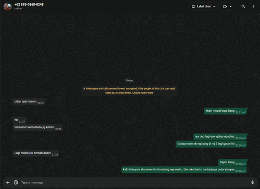The image size is (260, 189).
Task: Open the emoji and sticker picker
Action: pos(16,182)
